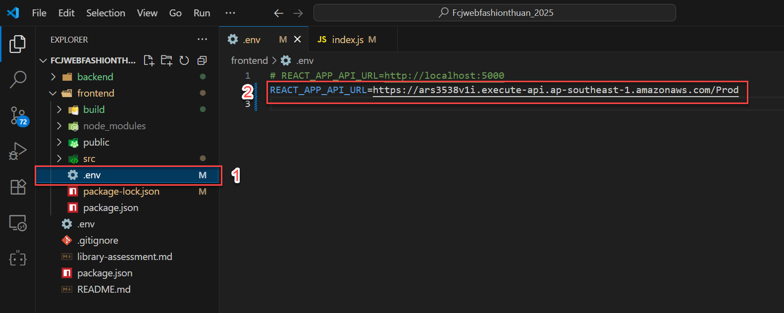
Task: Select frontend .env file marked M
Action: [x=128, y=175]
